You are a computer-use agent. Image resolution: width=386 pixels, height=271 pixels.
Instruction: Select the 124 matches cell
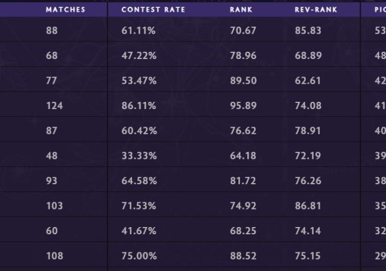coord(54,105)
